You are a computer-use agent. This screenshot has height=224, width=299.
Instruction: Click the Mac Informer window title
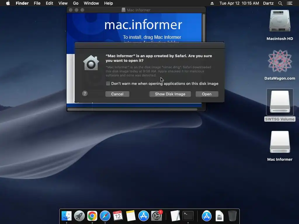tap(139, 10)
